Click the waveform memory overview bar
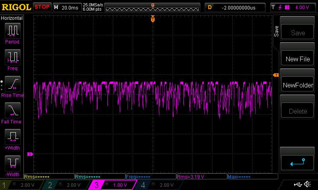Viewport: 318px width, 190px height. tap(152, 7)
